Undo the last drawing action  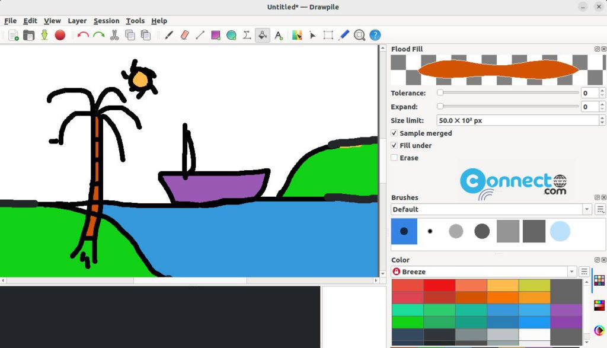(83, 35)
